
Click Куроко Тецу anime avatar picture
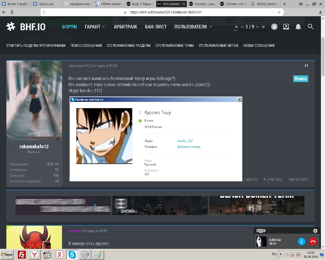click(x=104, y=136)
